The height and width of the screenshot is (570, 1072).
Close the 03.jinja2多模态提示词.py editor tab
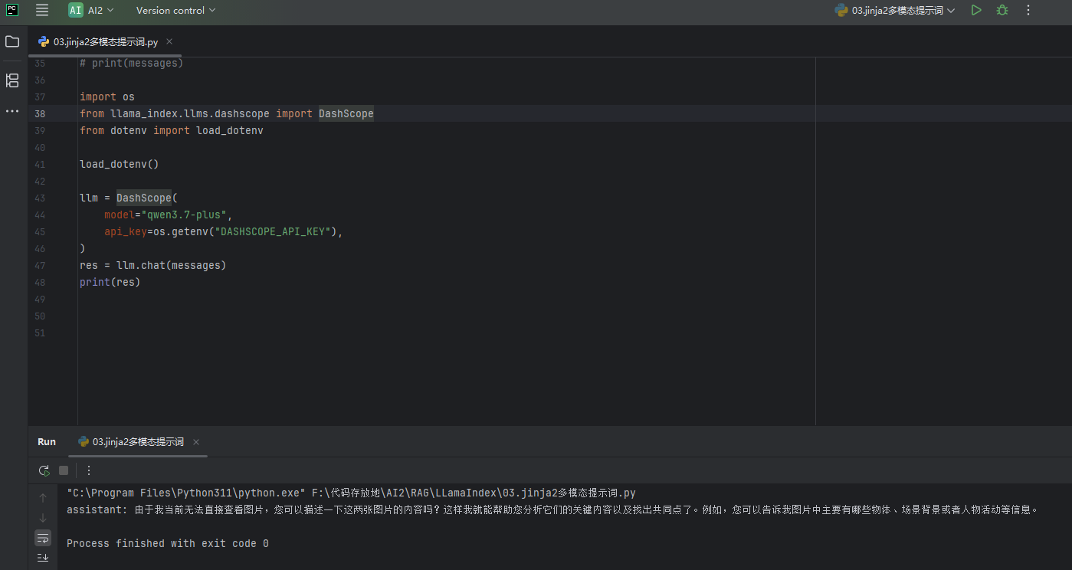coord(169,42)
